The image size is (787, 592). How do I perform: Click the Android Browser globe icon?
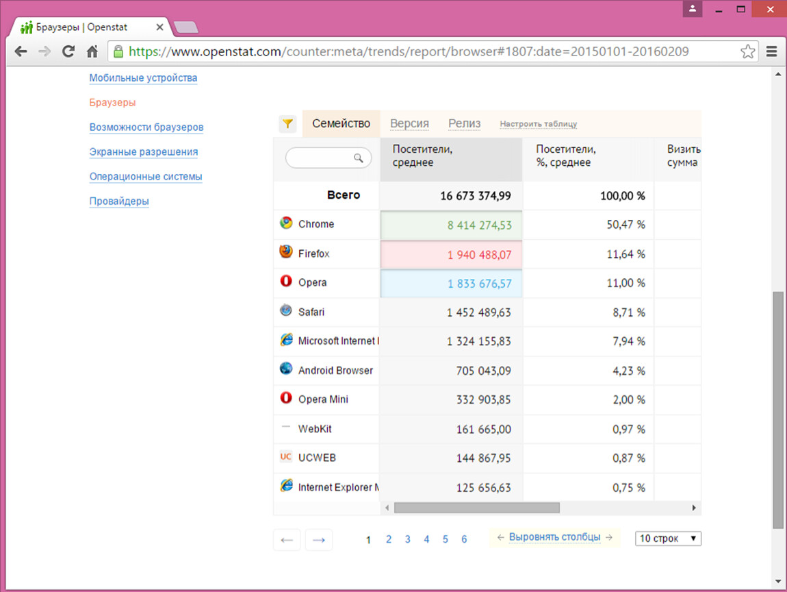pyautogui.click(x=286, y=369)
